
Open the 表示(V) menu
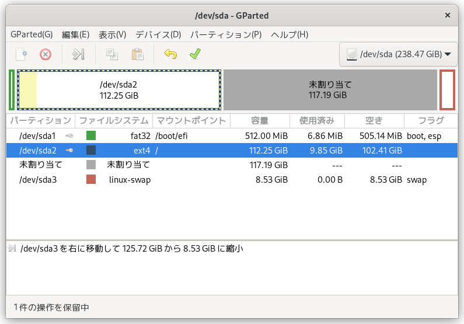click(x=112, y=34)
